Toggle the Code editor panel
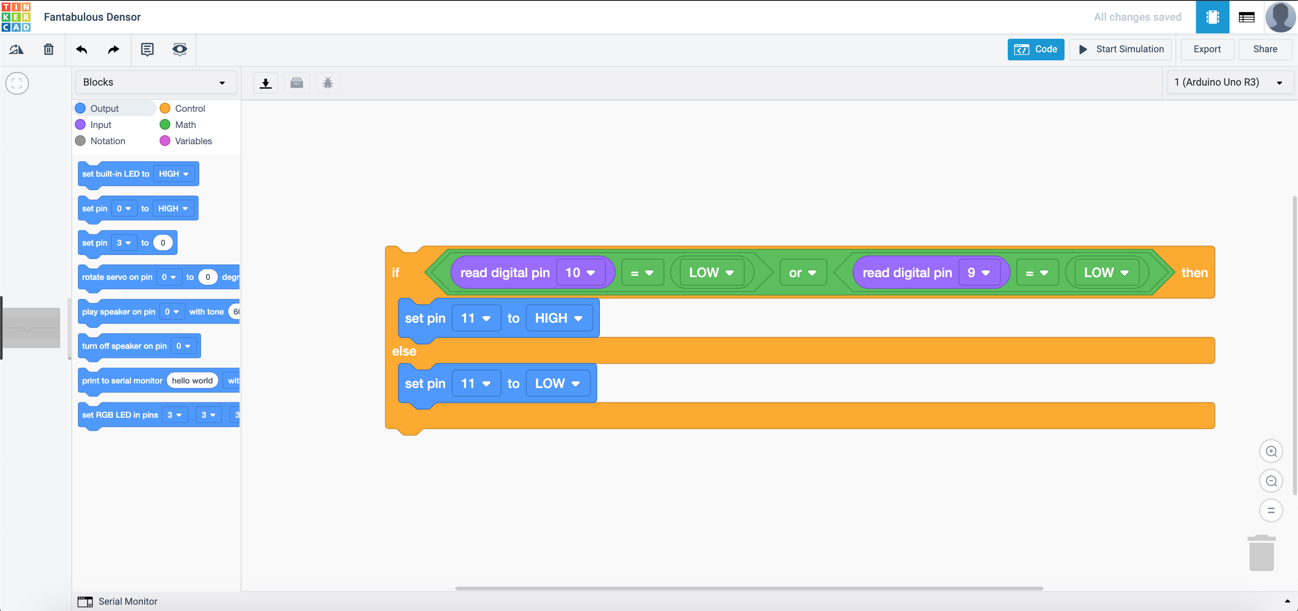The width and height of the screenshot is (1298, 611). coord(1036,50)
